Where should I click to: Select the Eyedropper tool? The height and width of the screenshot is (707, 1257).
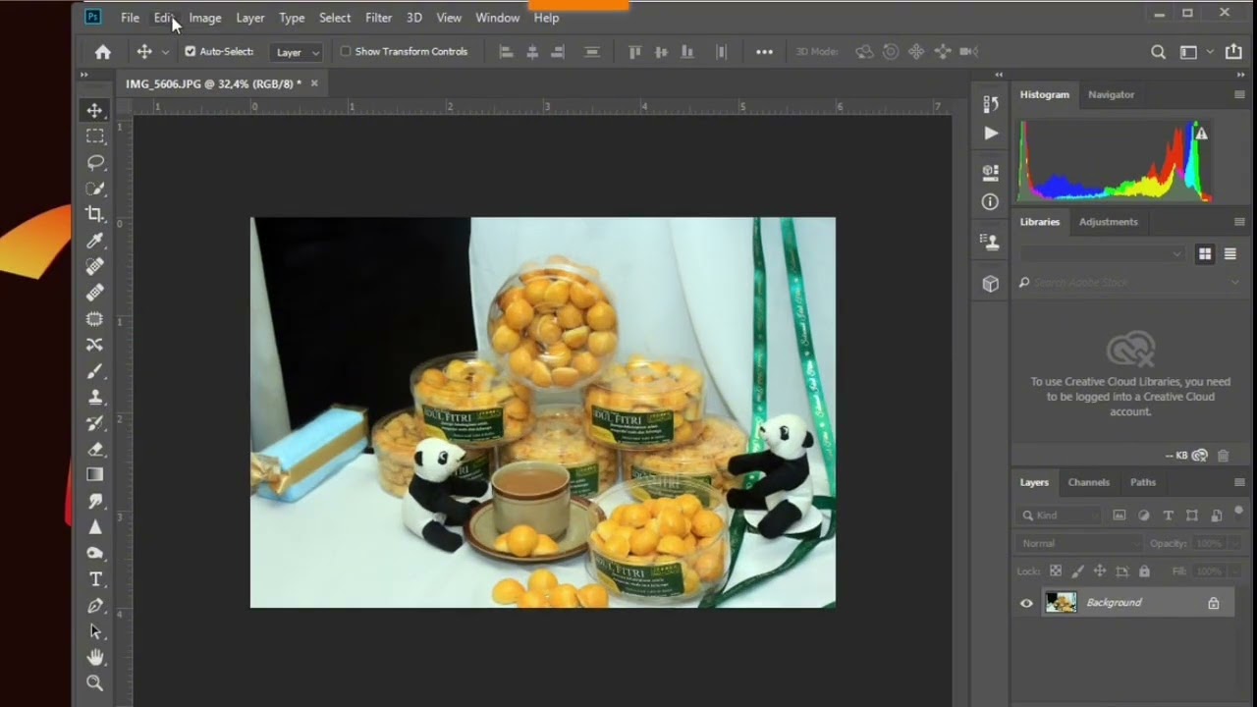tap(95, 241)
